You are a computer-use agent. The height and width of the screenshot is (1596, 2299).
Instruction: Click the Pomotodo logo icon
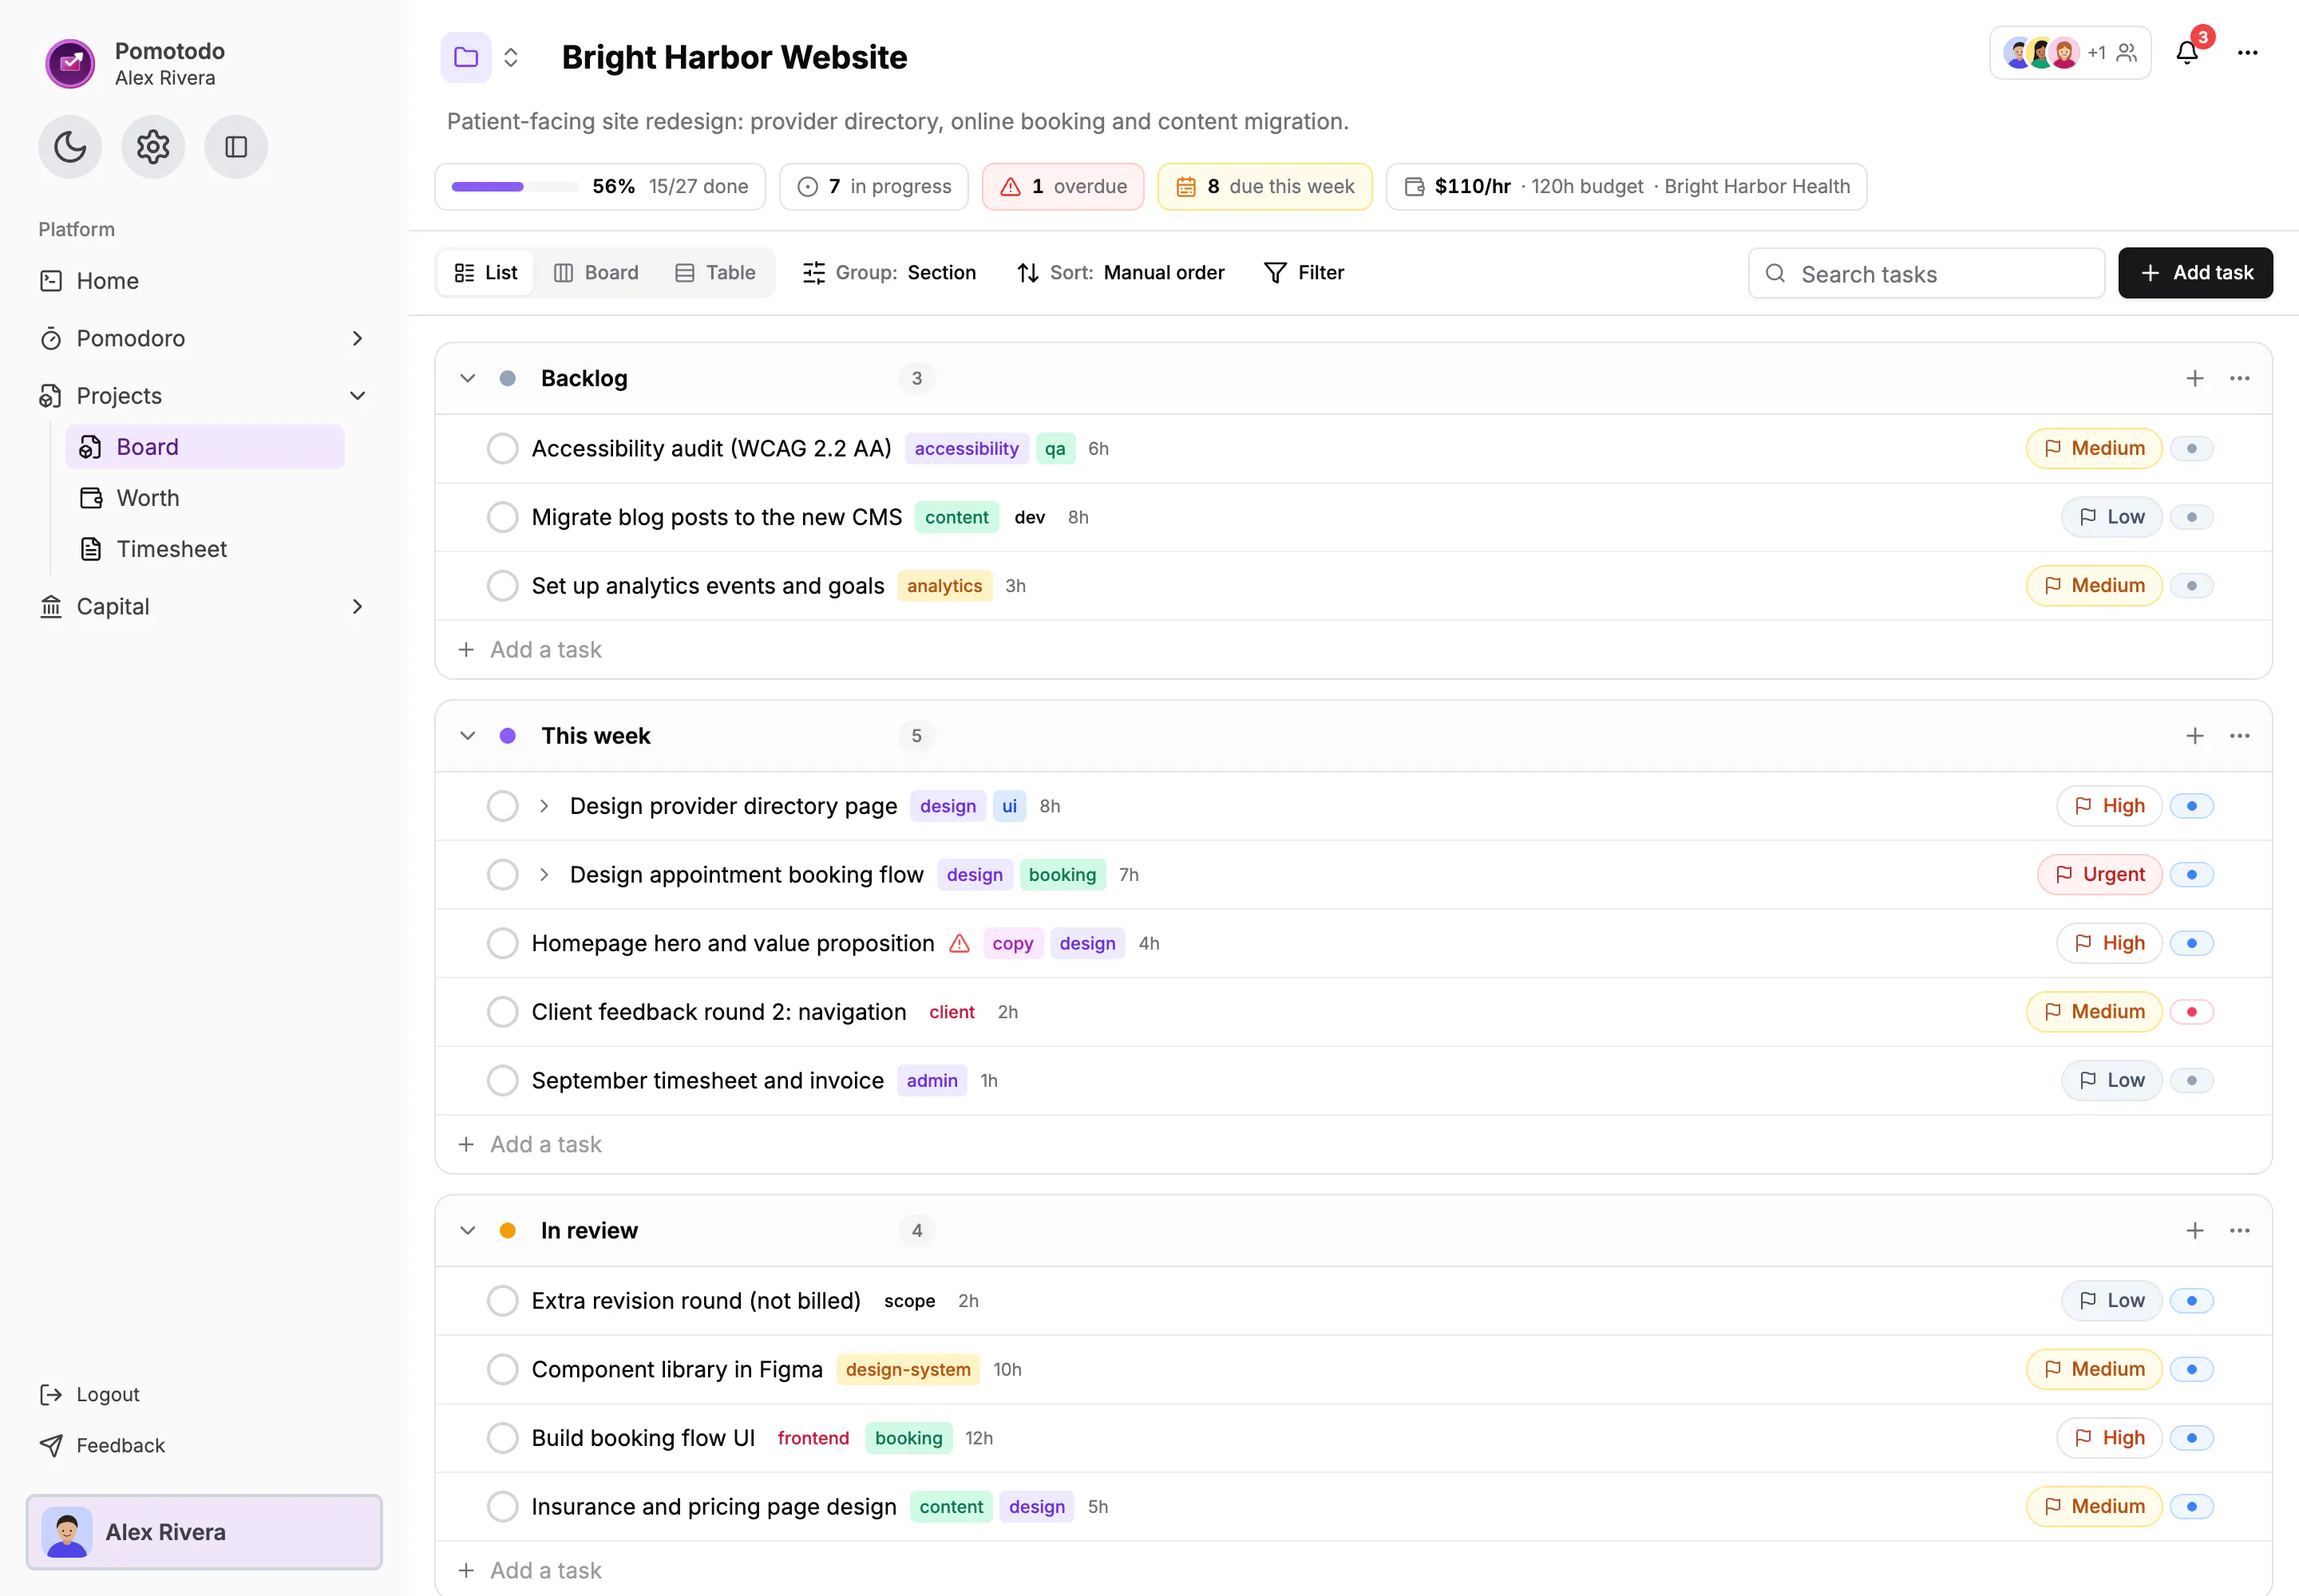[x=70, y=64]
